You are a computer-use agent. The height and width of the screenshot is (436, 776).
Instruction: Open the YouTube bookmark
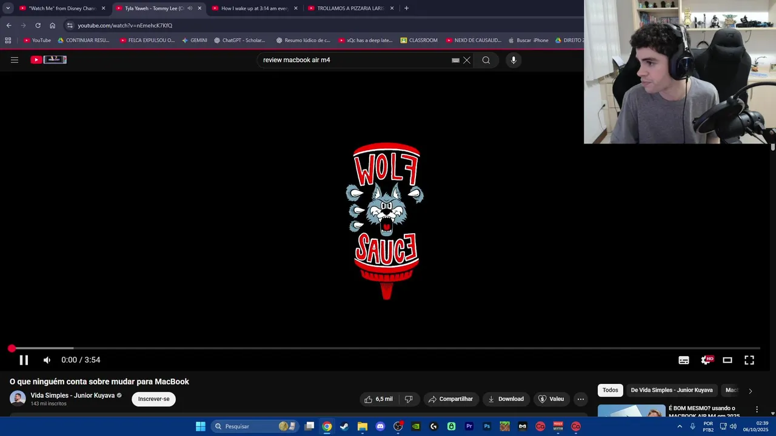[37, 41]
